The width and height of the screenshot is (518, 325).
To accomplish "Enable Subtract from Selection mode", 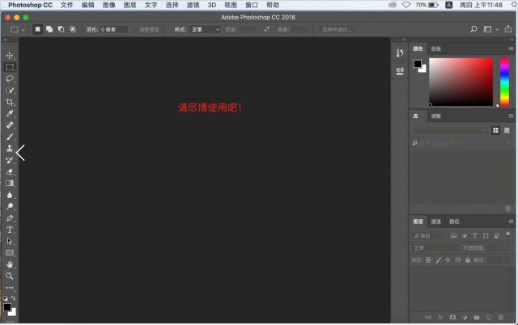I will coord(61,29).
